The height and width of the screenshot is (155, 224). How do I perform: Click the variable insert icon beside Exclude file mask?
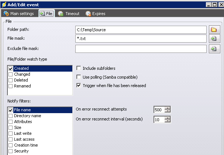214,49
